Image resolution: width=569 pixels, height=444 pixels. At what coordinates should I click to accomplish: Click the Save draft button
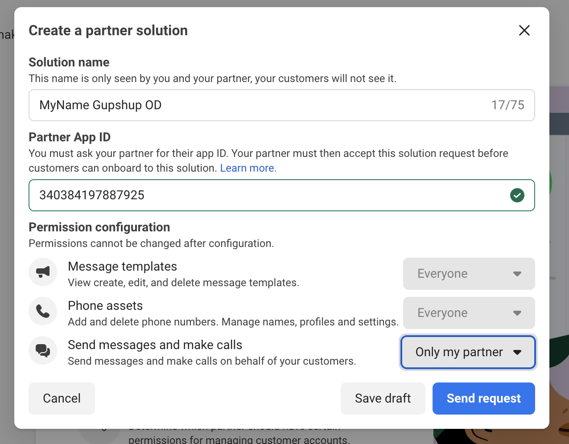[383, 399]
